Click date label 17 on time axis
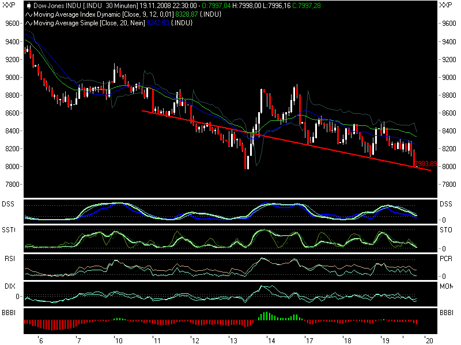 pyautogui.click(x=309, y=340)
